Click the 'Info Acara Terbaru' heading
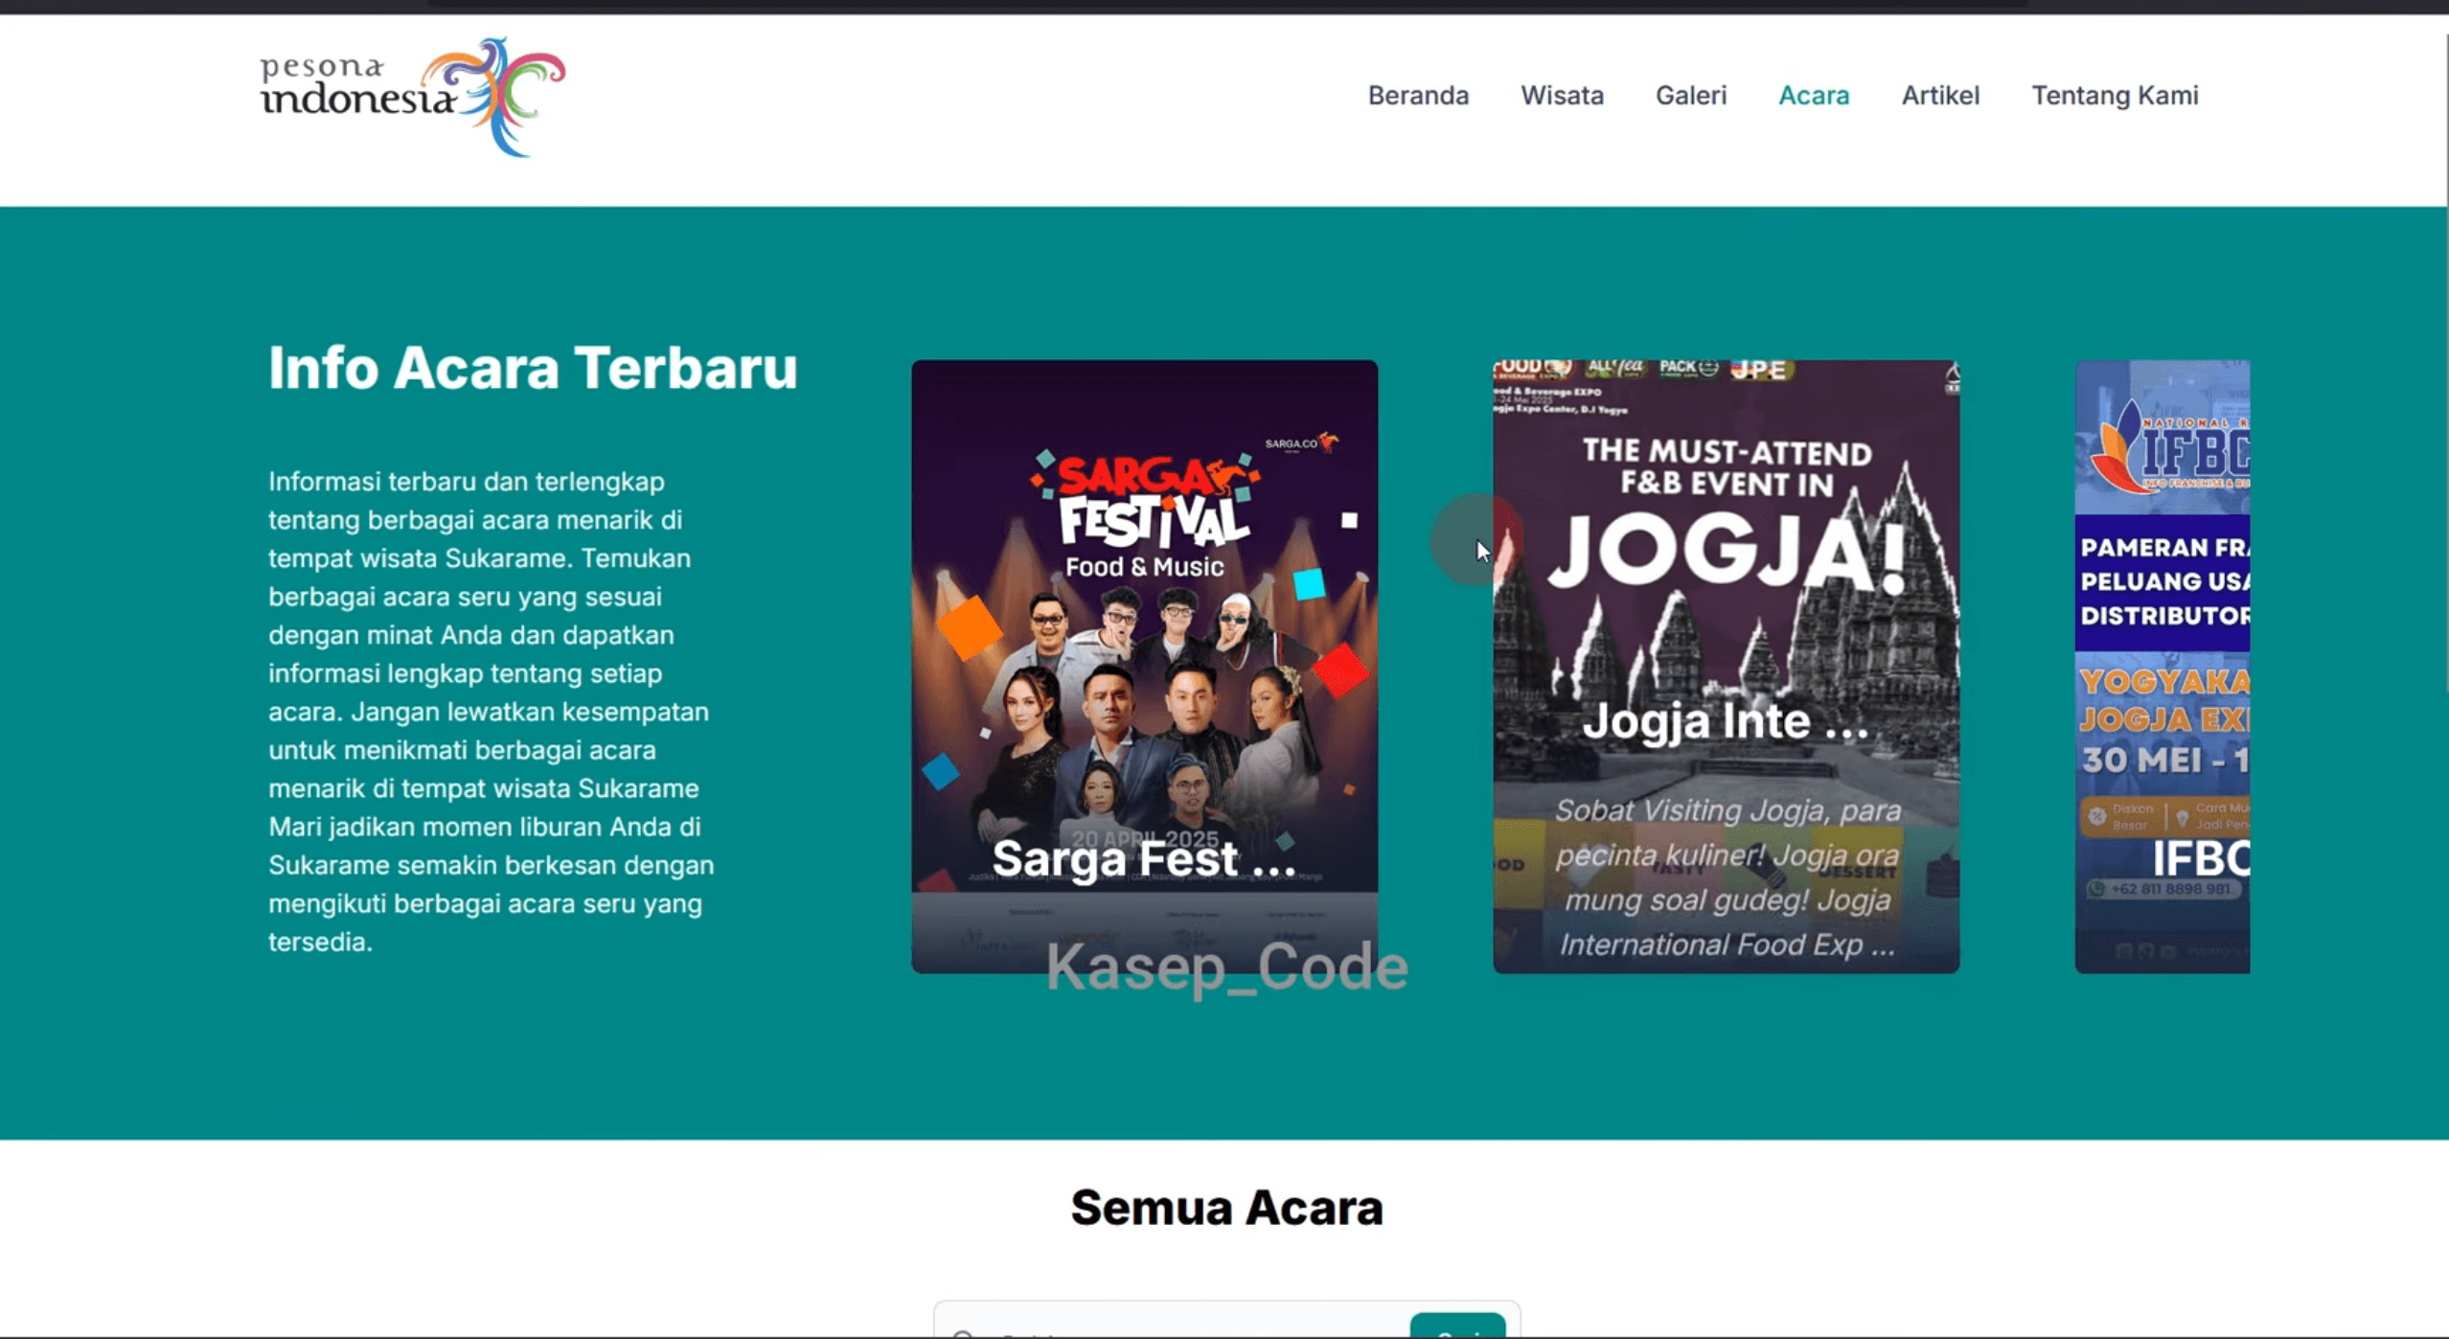This screenshot has height=1339, width=2449. click(533, 368)
